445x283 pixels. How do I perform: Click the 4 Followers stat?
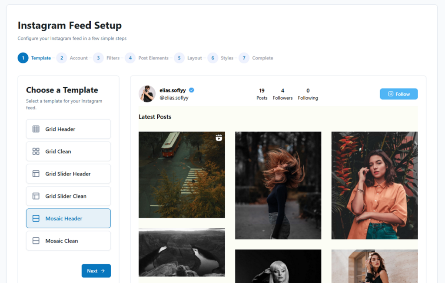pyautogui.click(x=282, y=94)
